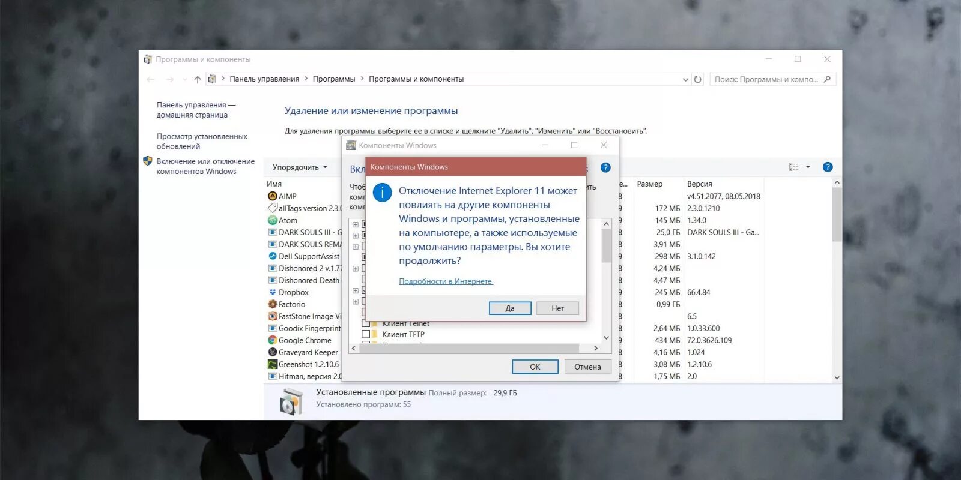The image size is (961, 480).
Task: Click the Программы breadcrumb
Action: (x=334, y=79)
